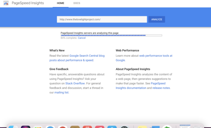Cancel the page analysis
This screenshot has height=128, width=211.
pyautogui.click(x=82, y=38)
